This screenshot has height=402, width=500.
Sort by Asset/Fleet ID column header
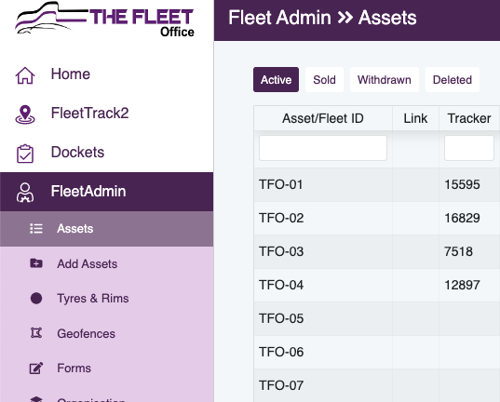(x=323, y=118)
